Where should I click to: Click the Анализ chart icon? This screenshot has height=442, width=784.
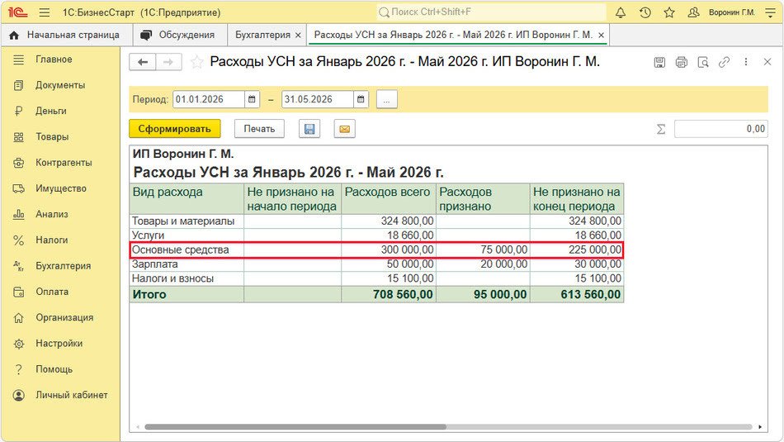pyautogui.click(x=18, y=214)
